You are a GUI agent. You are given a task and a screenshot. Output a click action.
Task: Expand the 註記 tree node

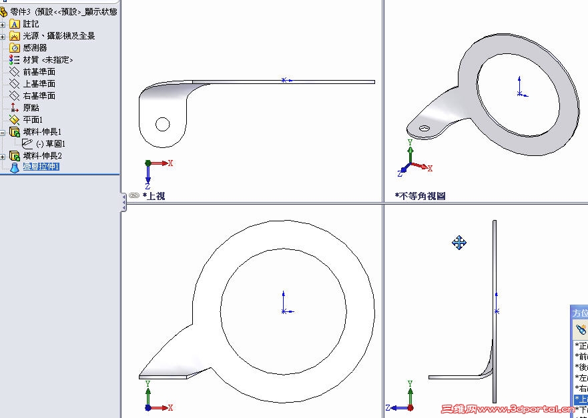tap(3, 25)
